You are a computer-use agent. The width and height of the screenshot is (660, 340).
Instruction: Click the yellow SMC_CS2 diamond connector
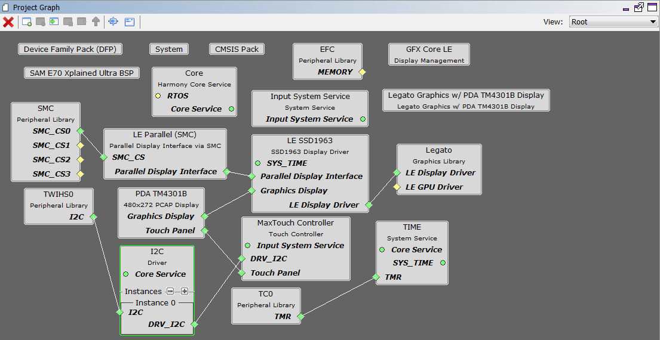click(x=80, y=160)
